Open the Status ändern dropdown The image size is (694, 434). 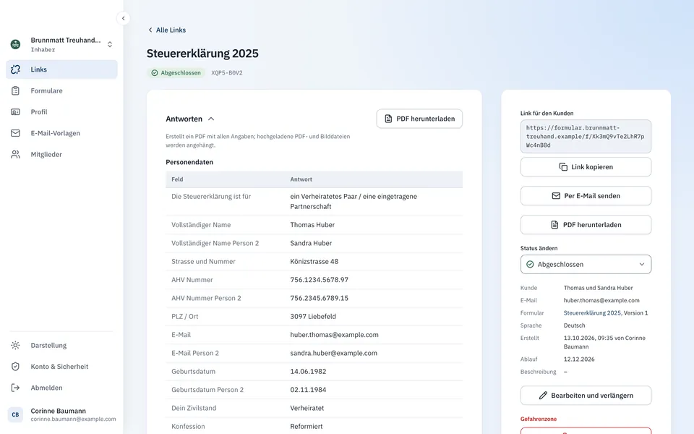click(586, 265)
